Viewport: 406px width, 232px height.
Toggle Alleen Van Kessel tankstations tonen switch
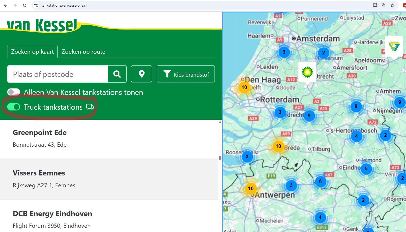click(x=14, y=92)
